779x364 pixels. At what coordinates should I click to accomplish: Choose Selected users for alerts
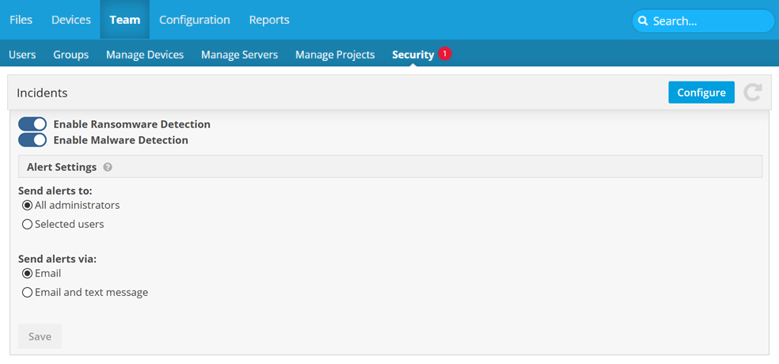click(28, 225)
